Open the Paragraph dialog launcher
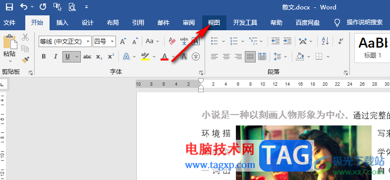 (x=346, y=73)
